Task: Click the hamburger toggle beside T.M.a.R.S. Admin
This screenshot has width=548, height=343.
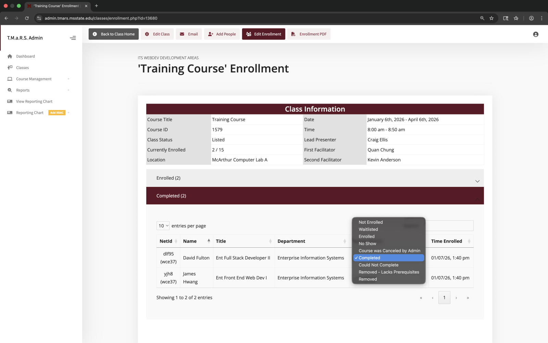Action: (73, 38)
